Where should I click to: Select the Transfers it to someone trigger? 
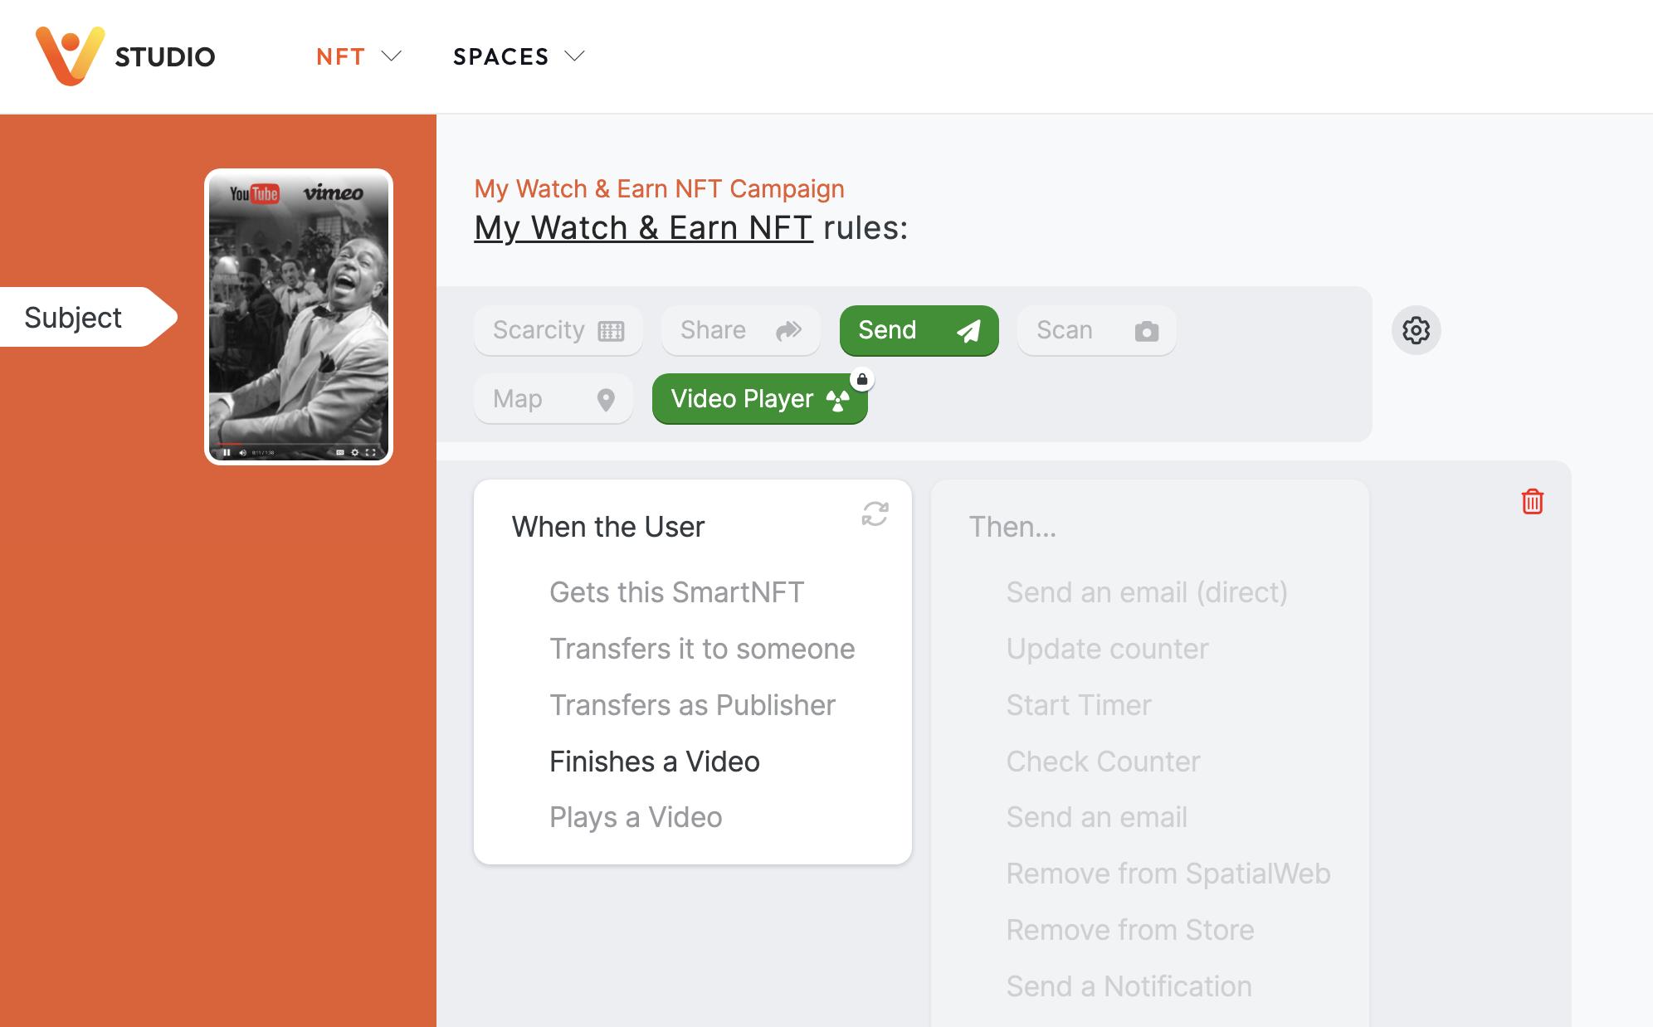point(702,649)
